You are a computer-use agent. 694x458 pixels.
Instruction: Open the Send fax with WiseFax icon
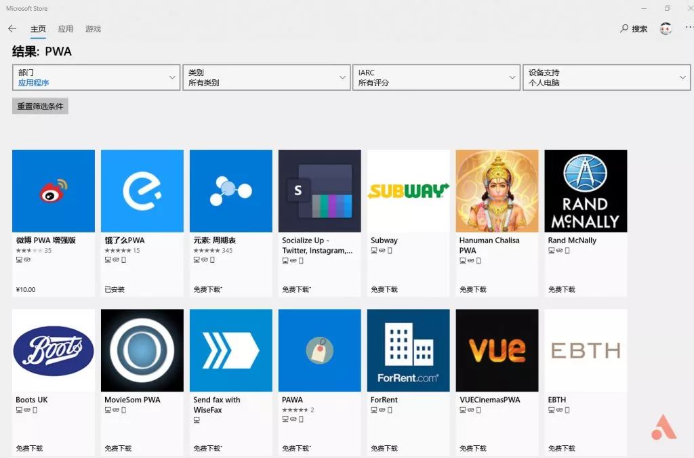(x=231, y=350)
